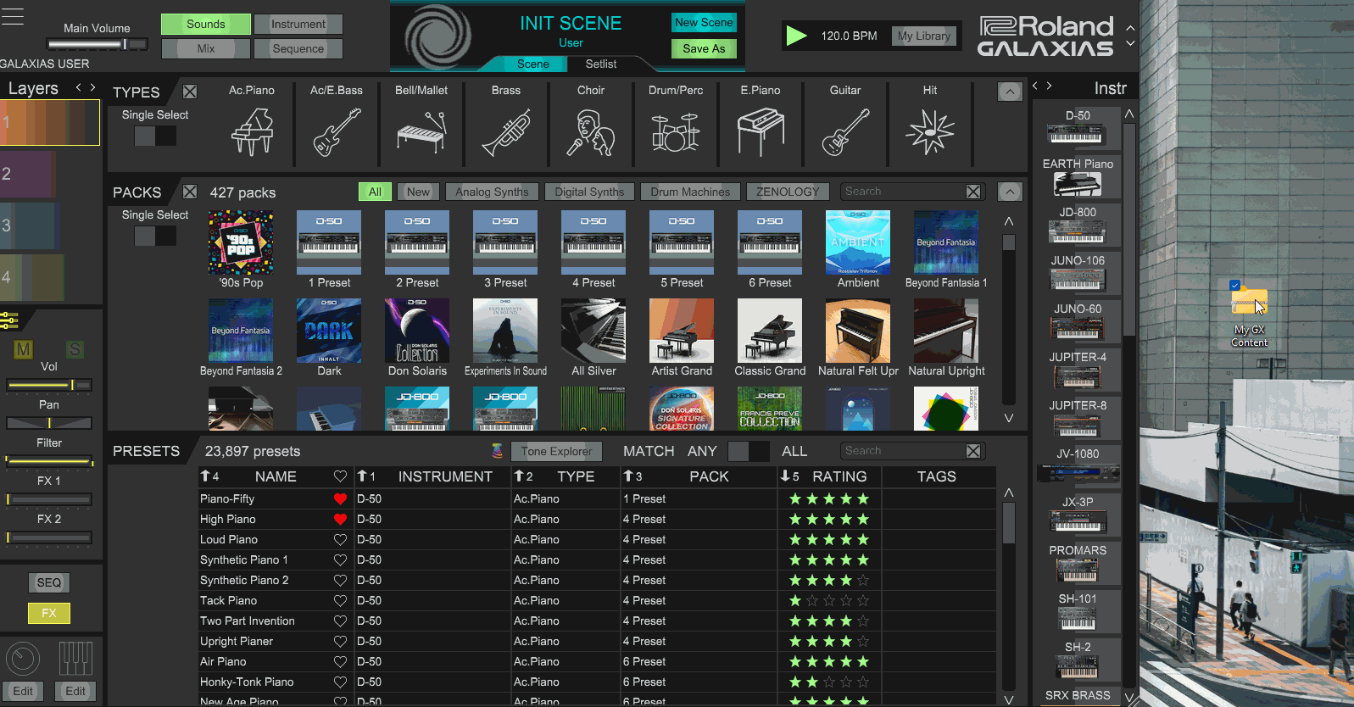Unfavorite the Piano-Fifty preset heart

coord(340,498)
